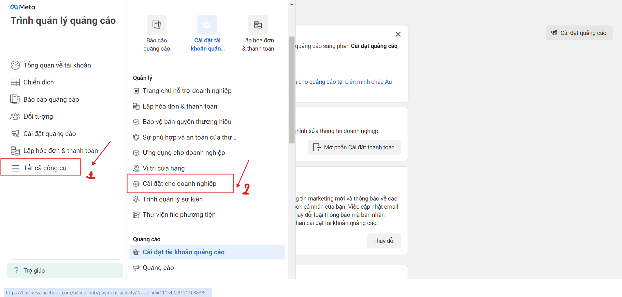622x297 pixels.
Task: Click the Thư viện file phương tiện icon
Action: coord(136,215)
